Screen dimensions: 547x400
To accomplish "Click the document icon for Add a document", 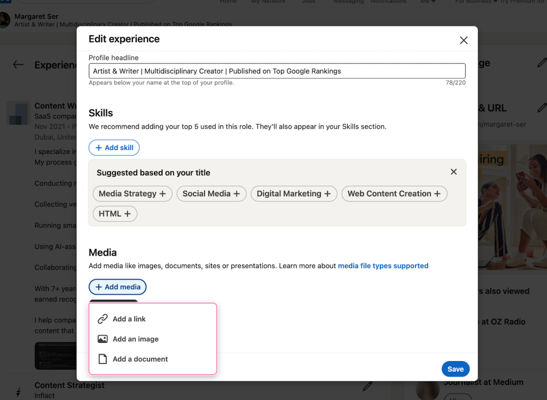I will (103, 359).
